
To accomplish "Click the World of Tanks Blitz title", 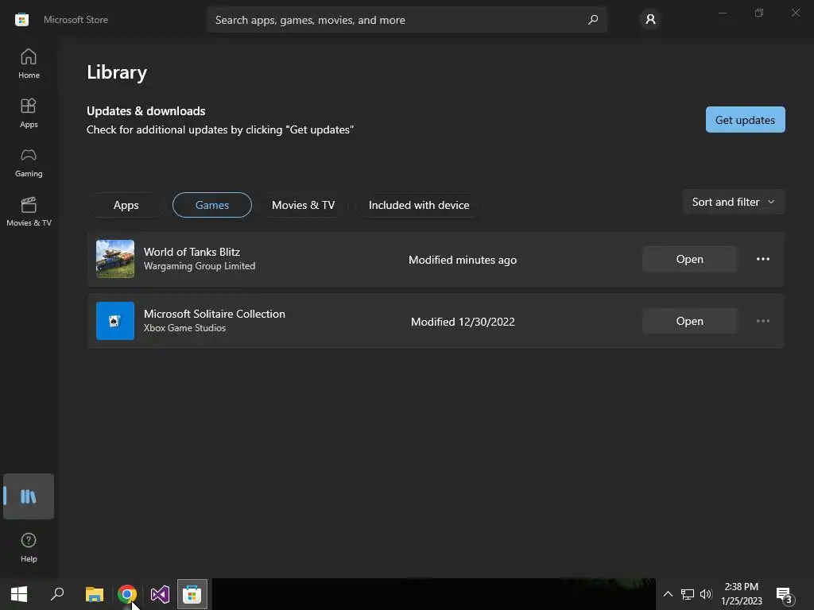I will 192,252.
